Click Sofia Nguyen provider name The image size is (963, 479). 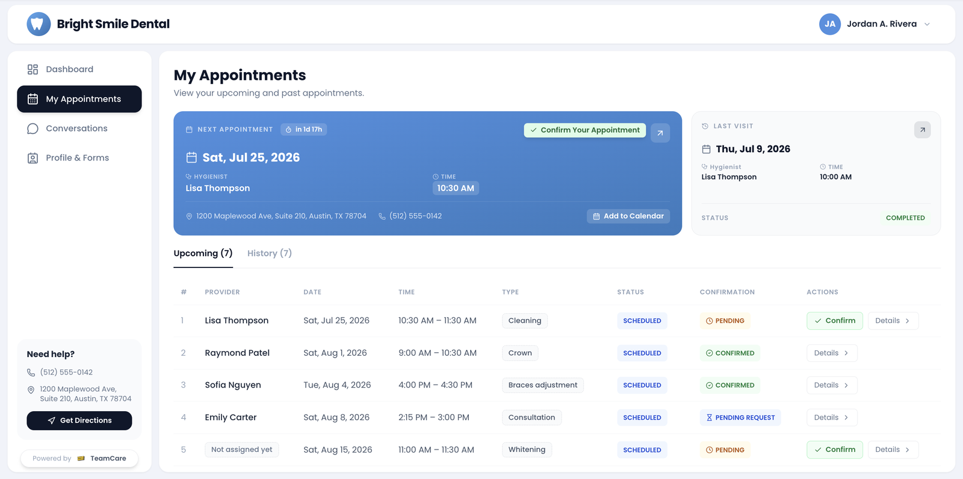233,385
